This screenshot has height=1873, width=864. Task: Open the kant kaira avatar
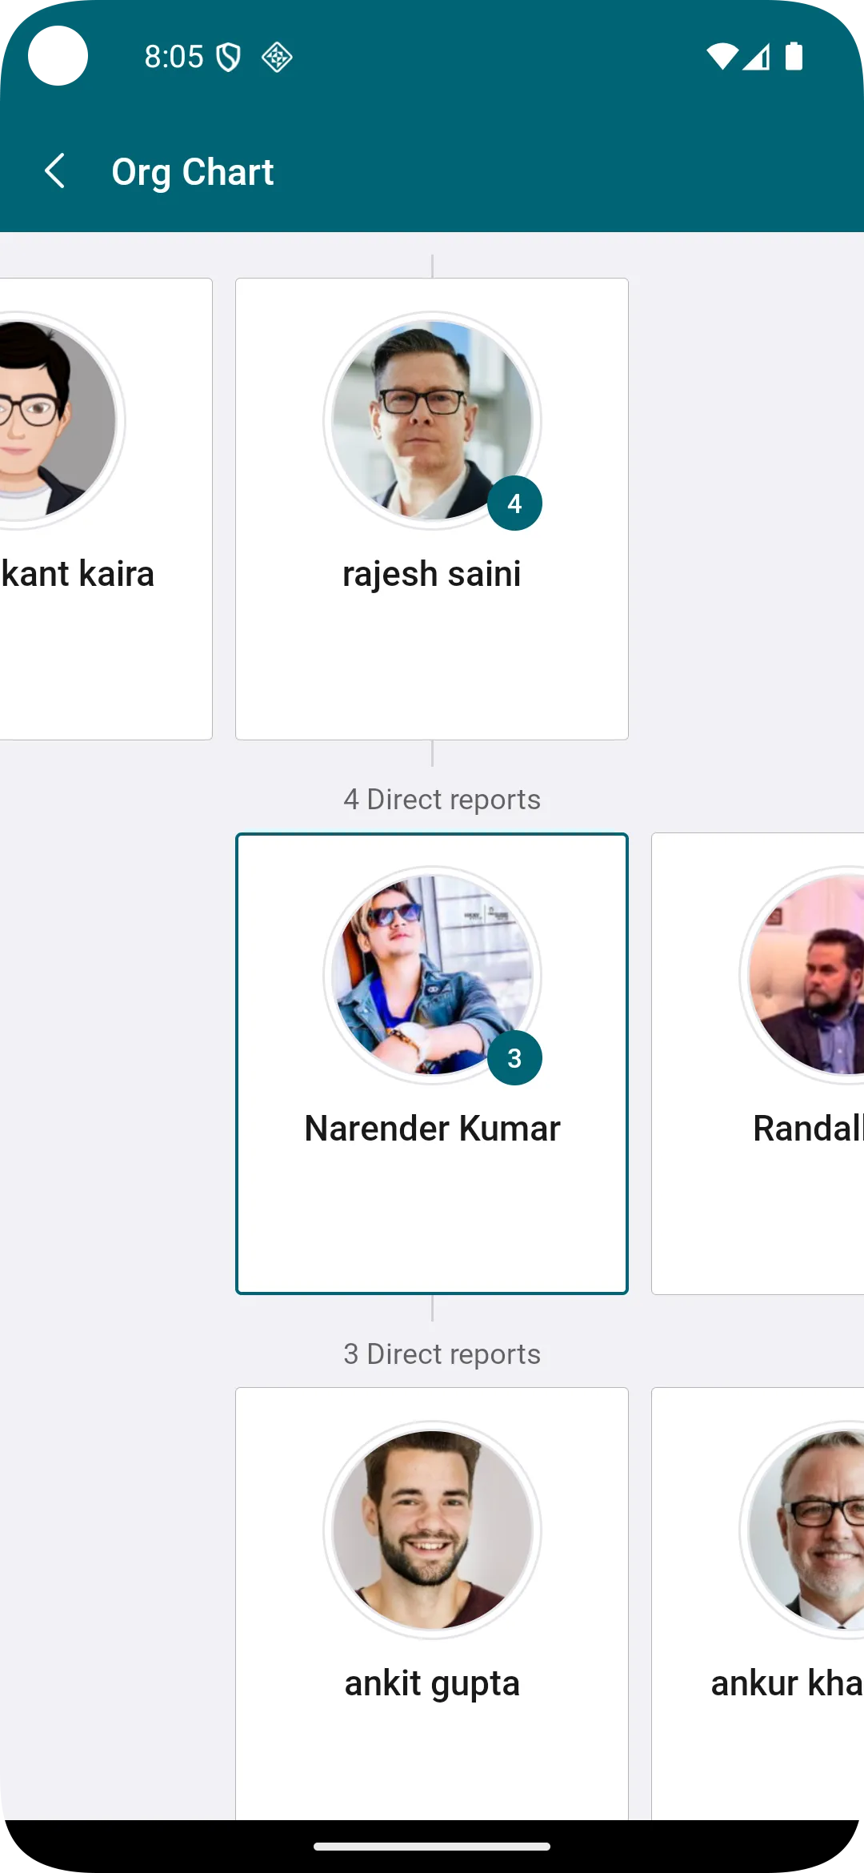click(56, 419)
